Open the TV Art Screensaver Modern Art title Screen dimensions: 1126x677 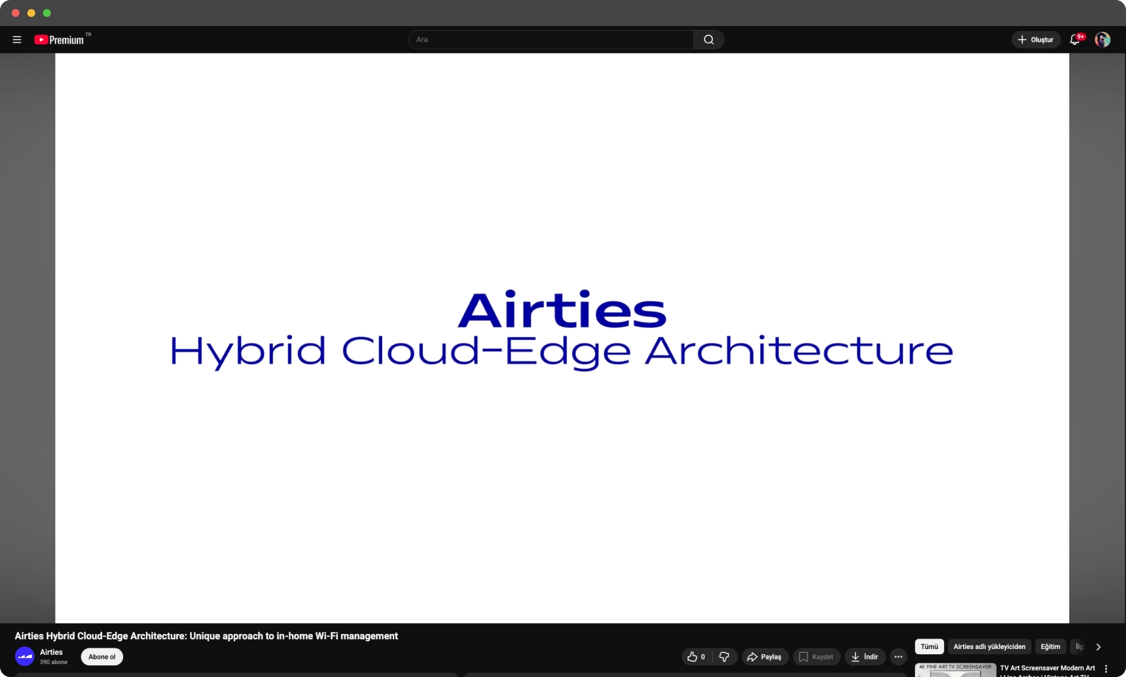coord(1048,669)
